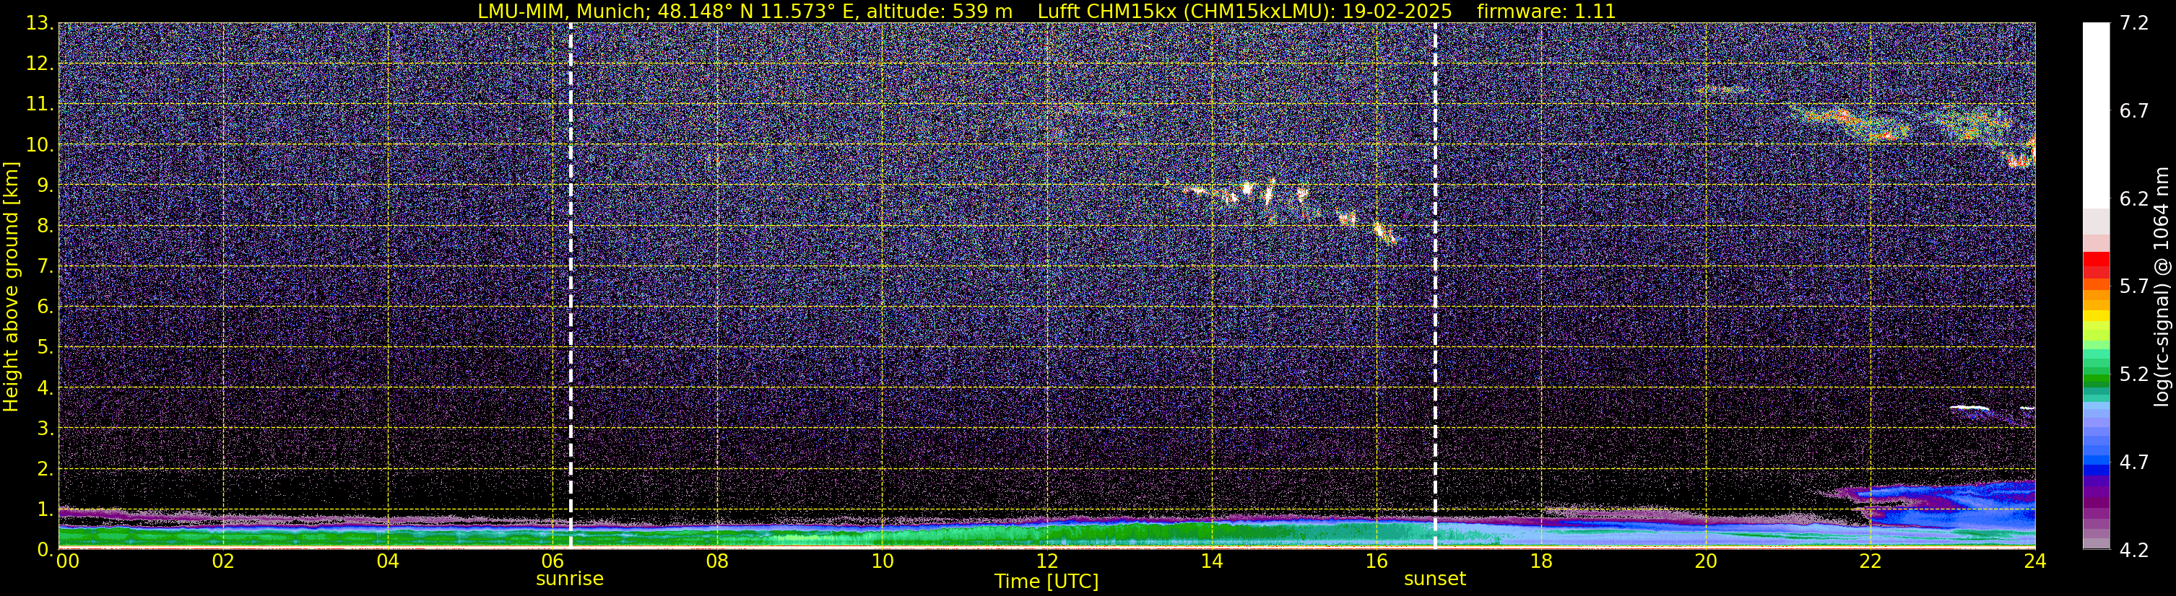Image resolution: width=2176 pixels, height=596 pixels.
Task: Click the height axis tick '3.'
Action: coord(45,428)
